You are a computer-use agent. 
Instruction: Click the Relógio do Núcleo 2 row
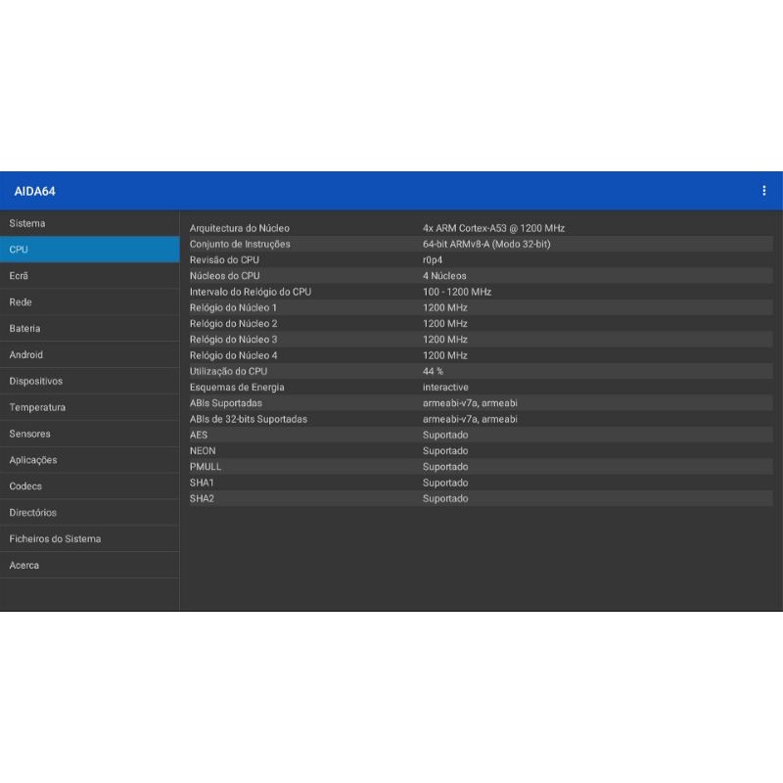pos(481,324)
